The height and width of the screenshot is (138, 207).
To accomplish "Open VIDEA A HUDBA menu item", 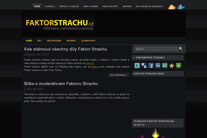I will coord(90,6).
